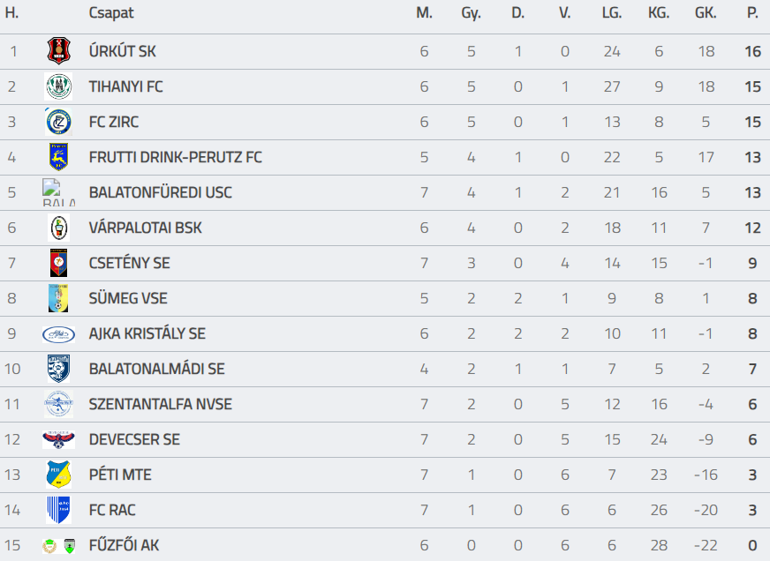Viewport: 770px width, 561px height.
Task: Click the P. points column header
Action: [752, 13]
